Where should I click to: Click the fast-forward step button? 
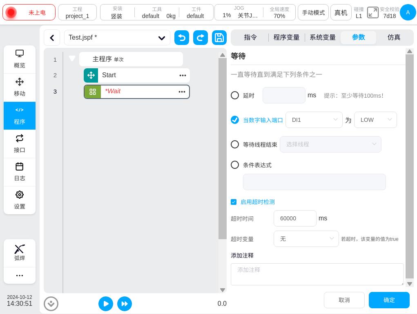click(x=125, y=304)
